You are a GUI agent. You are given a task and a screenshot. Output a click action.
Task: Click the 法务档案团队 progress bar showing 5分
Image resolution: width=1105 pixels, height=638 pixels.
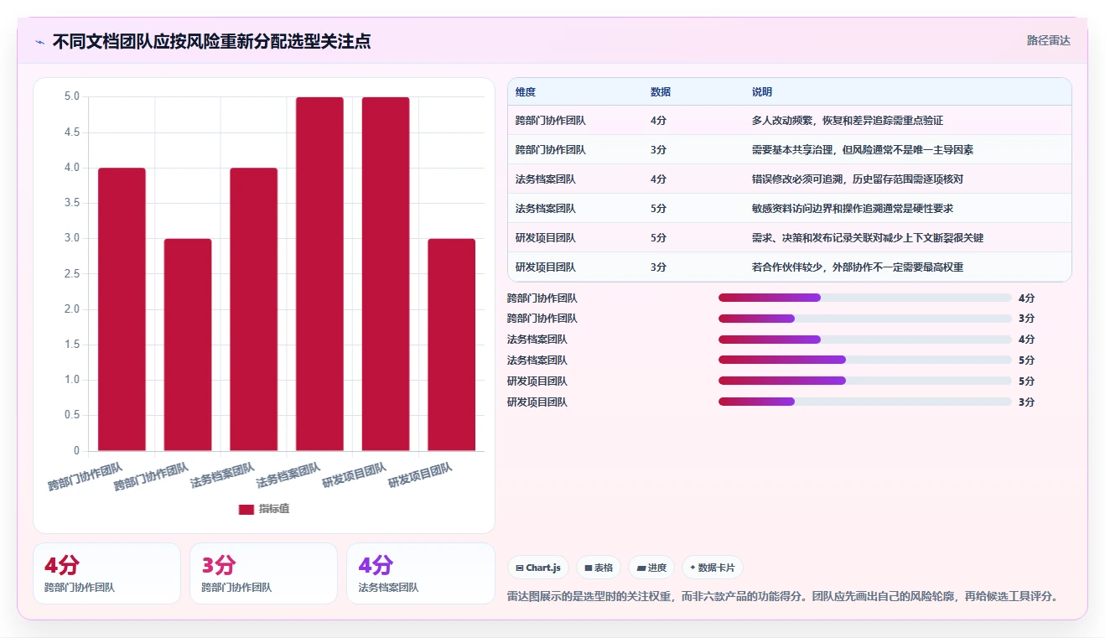click(x=865, y=360)
